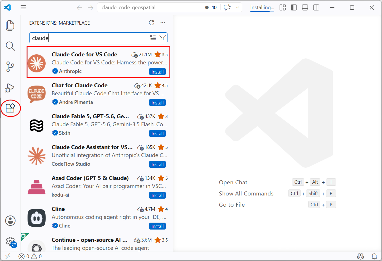Viewport: 382px width, 261px height.
Task: Open notifications bell in status bar
Action: [374, 256]
